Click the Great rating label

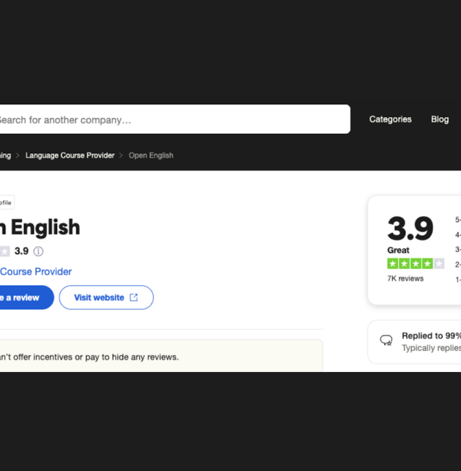pyautogui.click(x=398, y=250)
